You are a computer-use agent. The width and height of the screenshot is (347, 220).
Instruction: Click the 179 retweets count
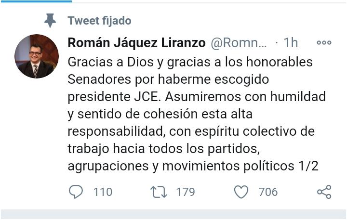186,192
